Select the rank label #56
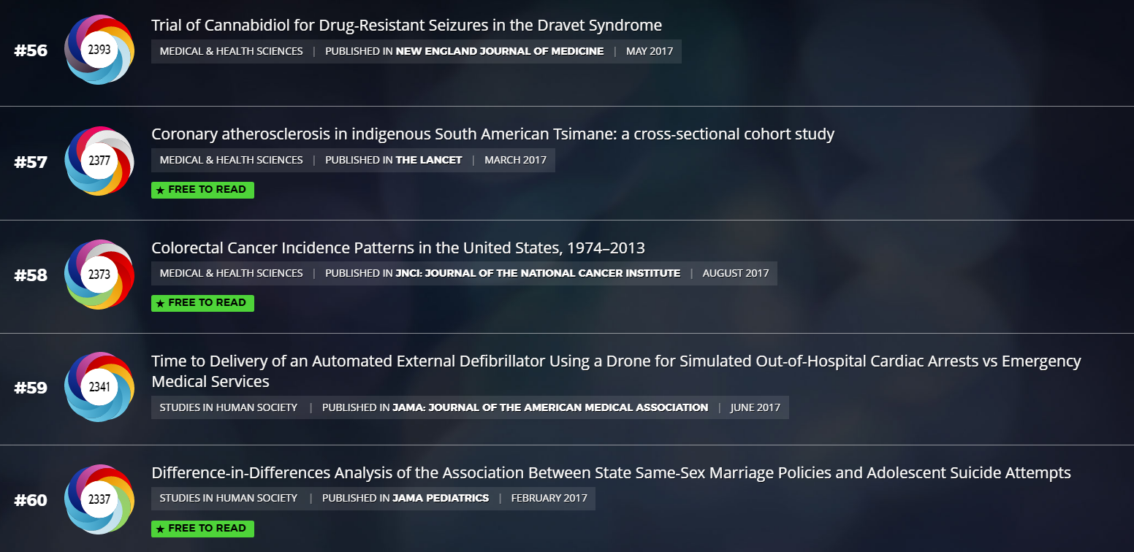The image size is (1134, 552). pos(31,51)
